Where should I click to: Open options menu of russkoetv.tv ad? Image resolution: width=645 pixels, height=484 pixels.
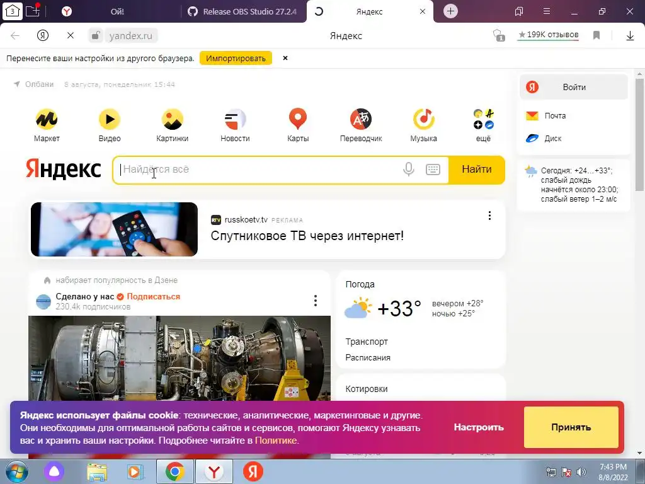coord(489,216)
